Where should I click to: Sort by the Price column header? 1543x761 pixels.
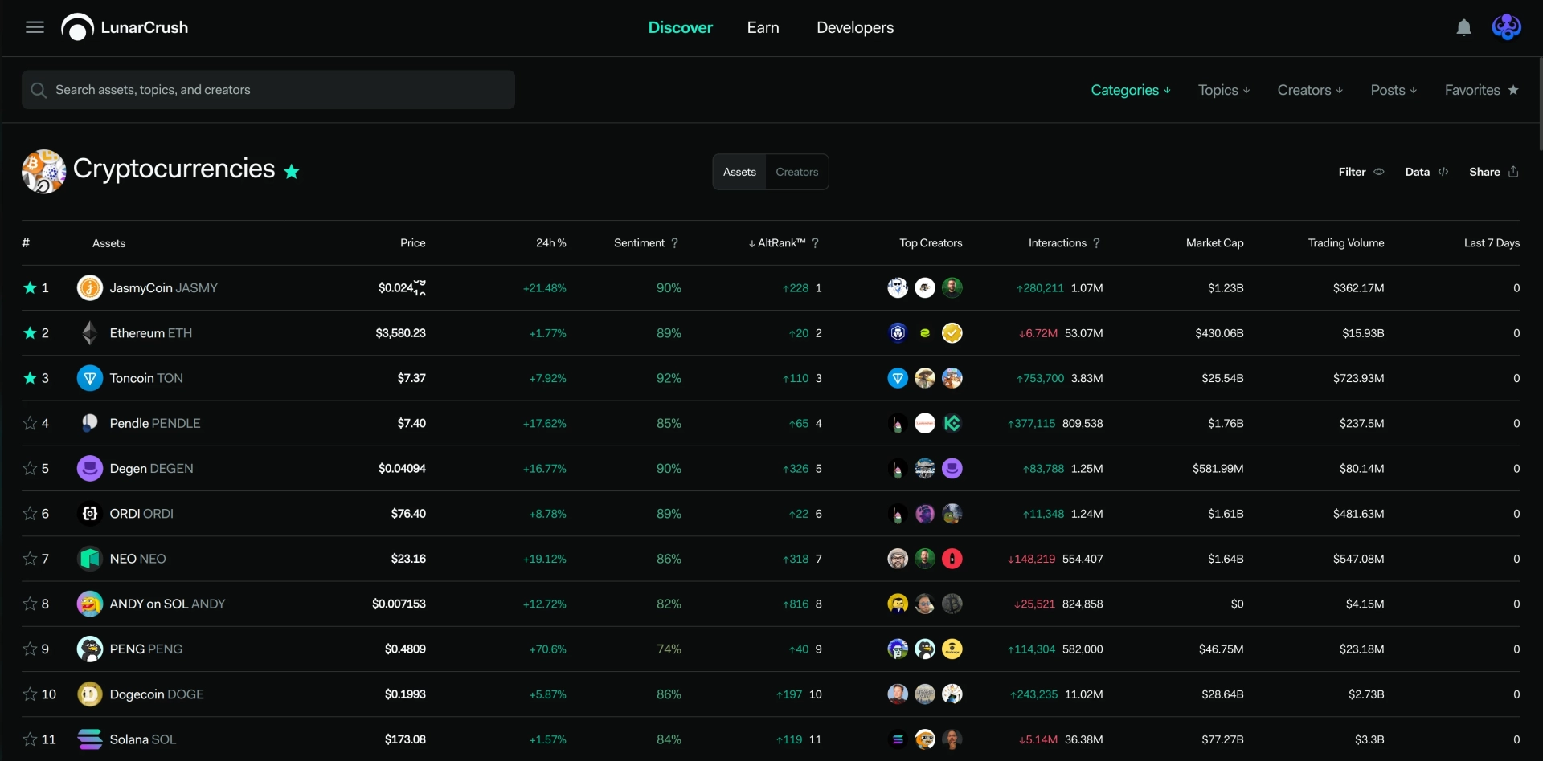413,243
